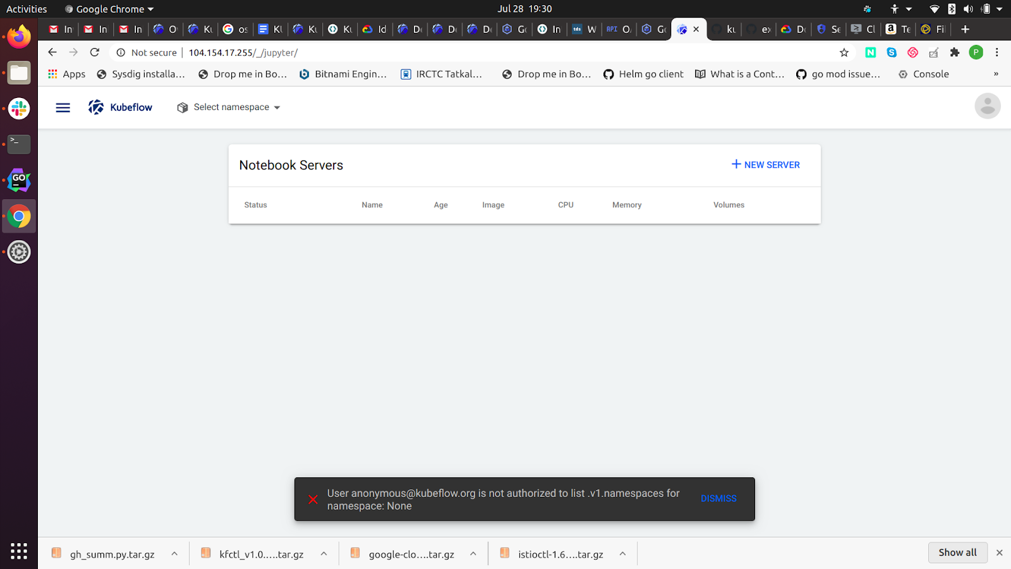Open the Terminal from the dock
This screenshot has height=569, width=1011.
tap(18, 144)
